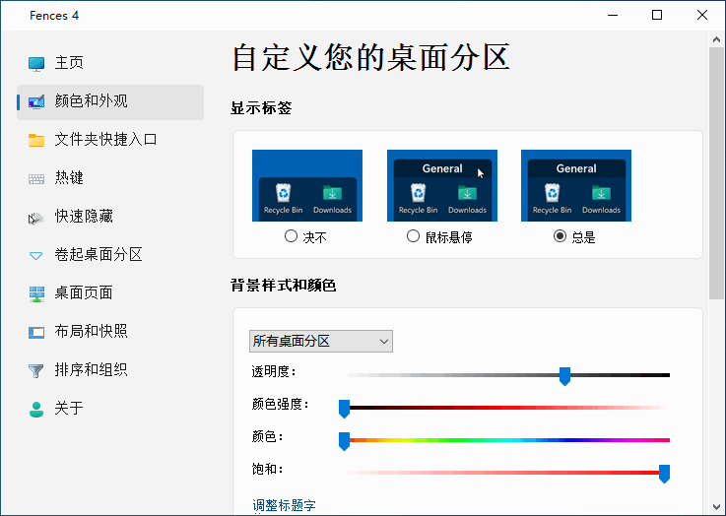Open the 主页 menu item
Viewport: 726px width, 516px height.
click(110, 63)
